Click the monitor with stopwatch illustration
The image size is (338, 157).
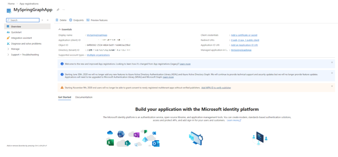tap(196, 139)
